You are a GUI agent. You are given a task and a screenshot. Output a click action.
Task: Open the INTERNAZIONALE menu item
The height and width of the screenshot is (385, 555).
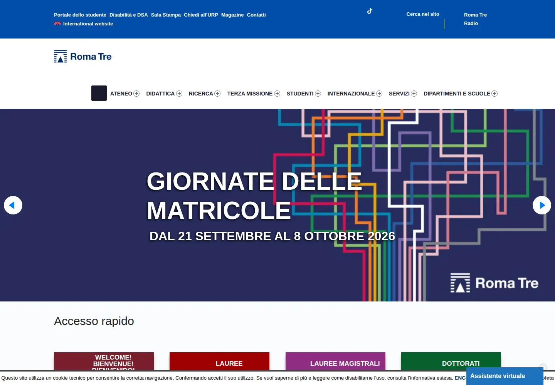351,94
